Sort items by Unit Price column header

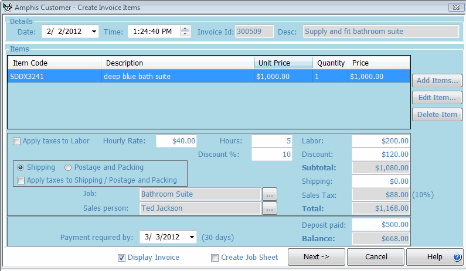pos(283,63)
